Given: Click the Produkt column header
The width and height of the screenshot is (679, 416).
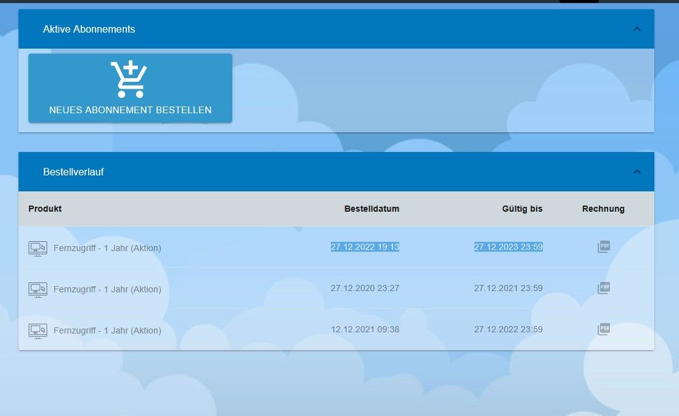Looking at the screenshot, I should [45, 209].
